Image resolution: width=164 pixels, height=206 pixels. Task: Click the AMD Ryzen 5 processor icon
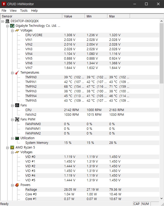click(12, 147)
